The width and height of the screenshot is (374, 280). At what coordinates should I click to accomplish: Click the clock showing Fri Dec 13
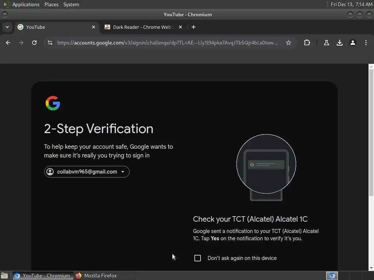click(x=351, y=4)
